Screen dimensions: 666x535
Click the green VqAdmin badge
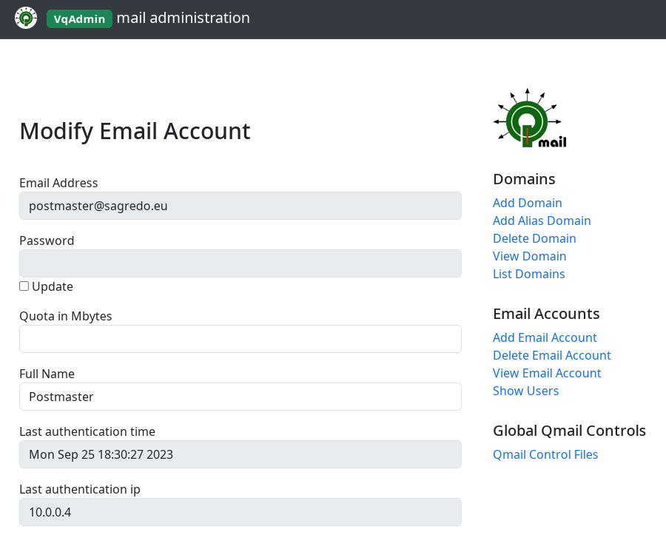[x=79, y=18]
